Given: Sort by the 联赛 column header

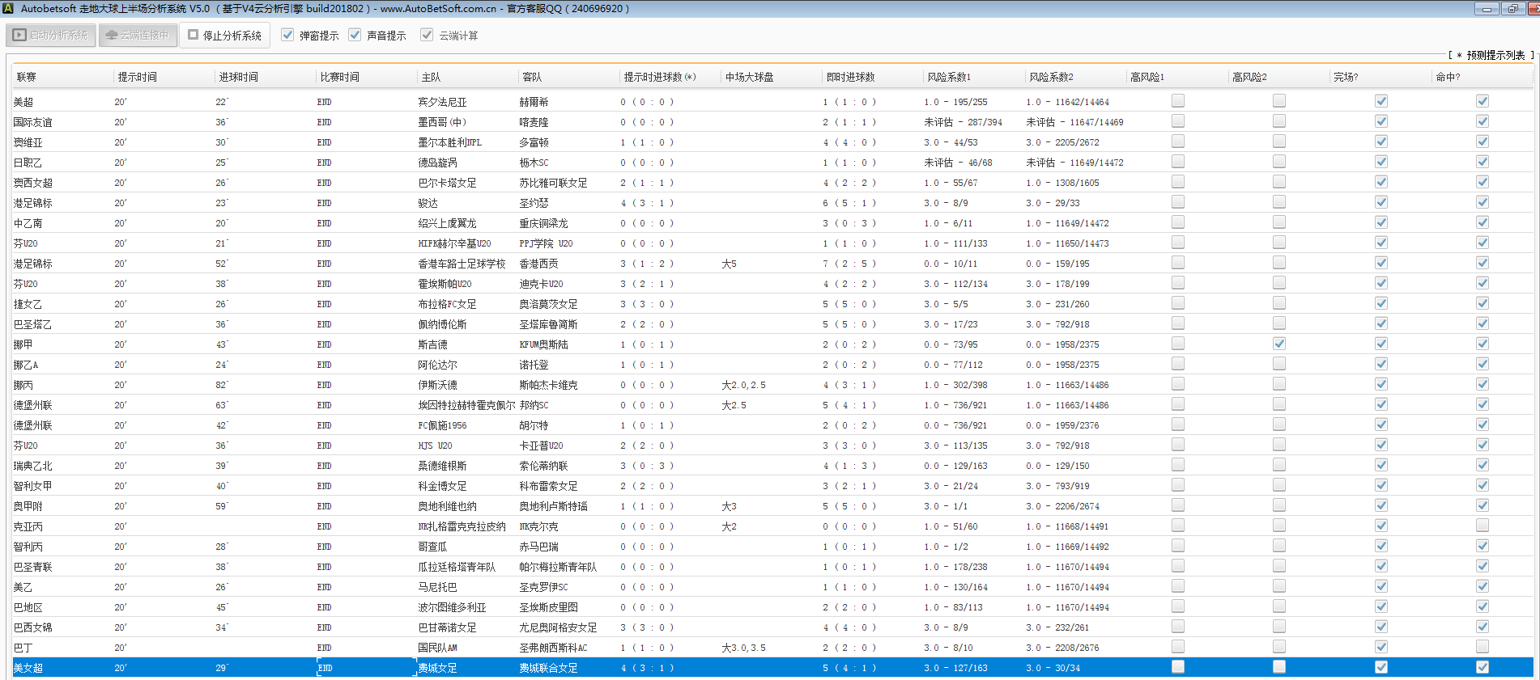Looking at the screenshot, I should coord(27,77).
